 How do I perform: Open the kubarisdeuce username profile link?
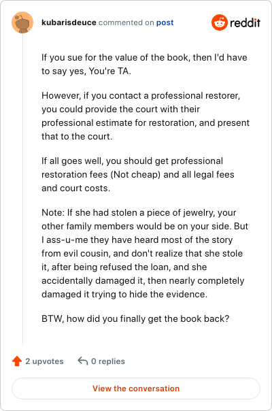pos(69,22)
